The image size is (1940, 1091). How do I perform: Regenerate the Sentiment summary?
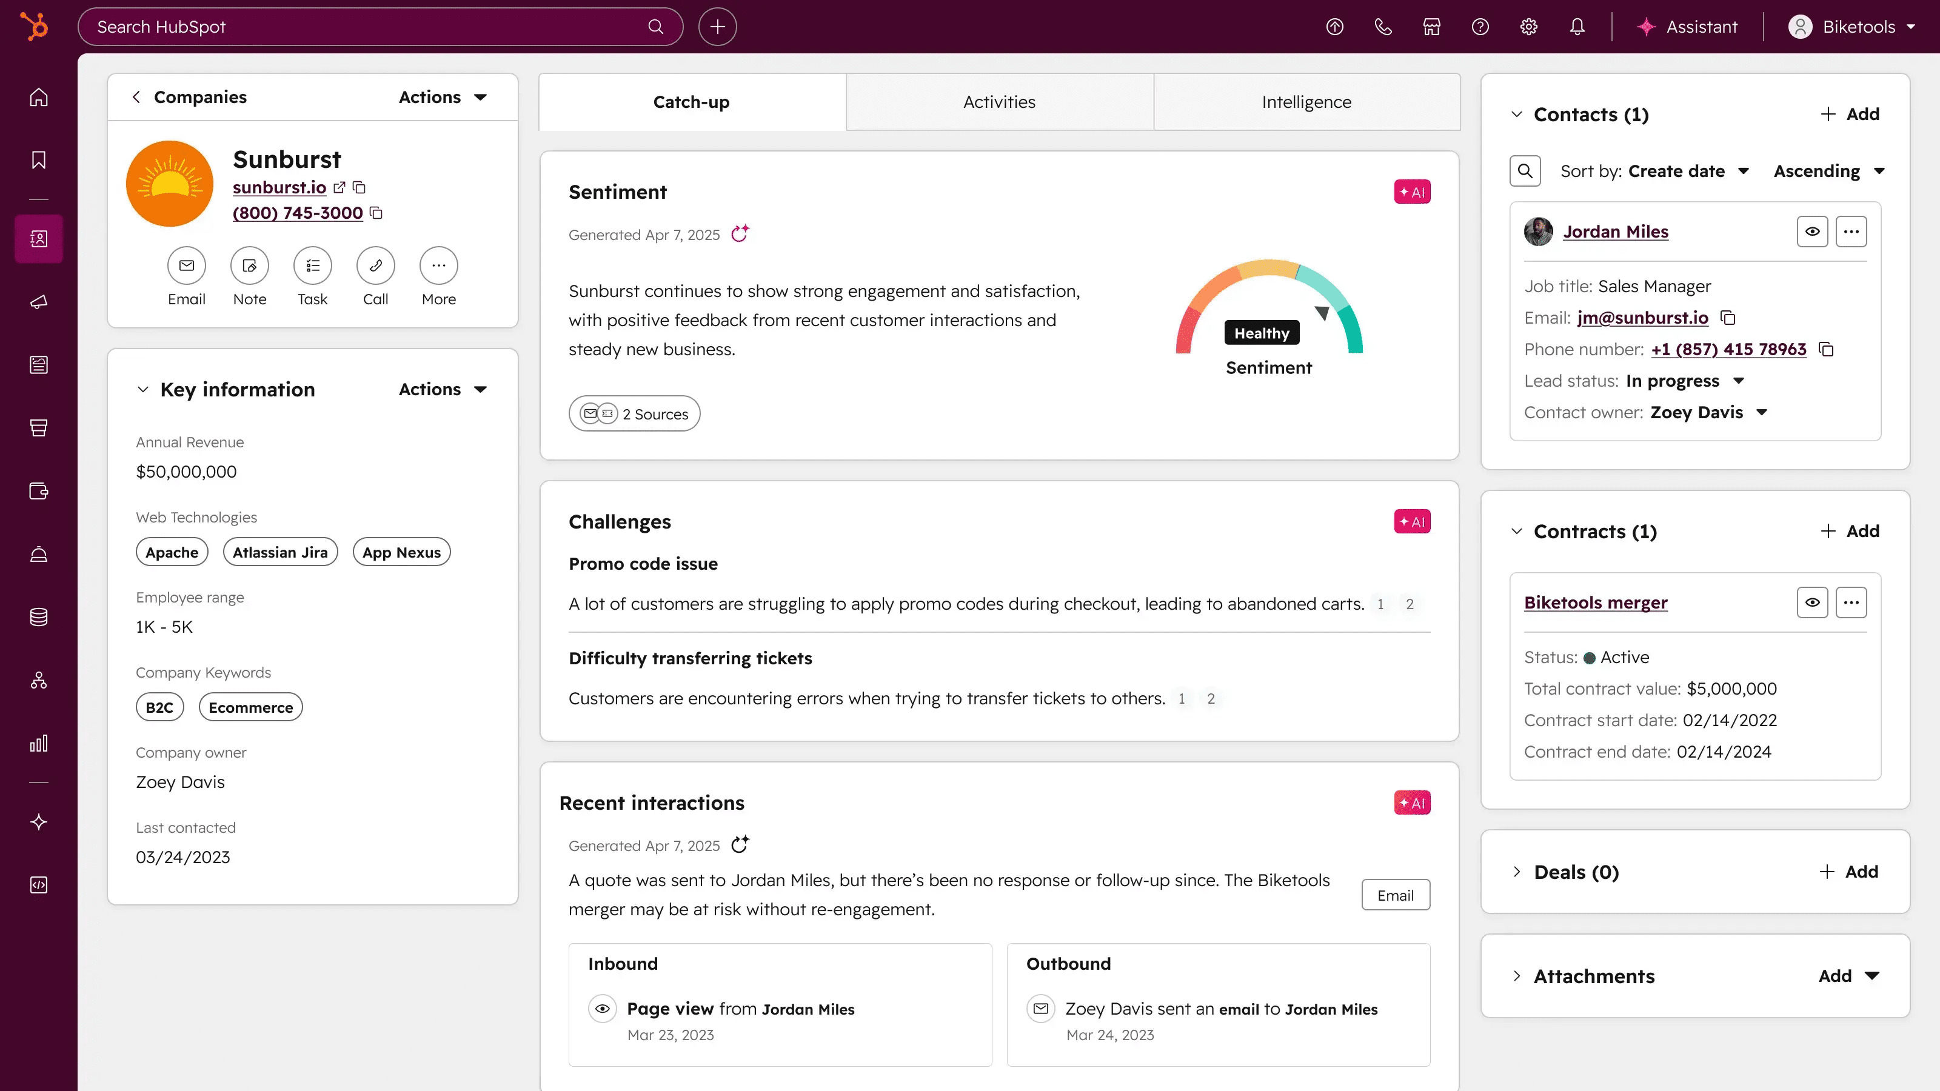pyautogui.click(x=740, y=234)
